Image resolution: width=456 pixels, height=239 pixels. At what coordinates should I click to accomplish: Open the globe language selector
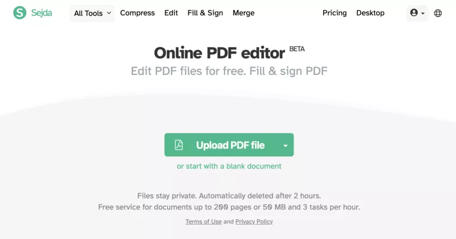(438, 13)
